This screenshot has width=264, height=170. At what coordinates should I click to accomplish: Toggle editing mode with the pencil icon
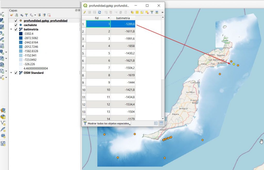click(x=85, y=12)
